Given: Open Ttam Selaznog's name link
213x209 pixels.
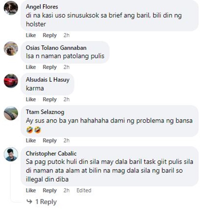Looking at the screenshot, I should pyautogui.click(x=45, y=112).
